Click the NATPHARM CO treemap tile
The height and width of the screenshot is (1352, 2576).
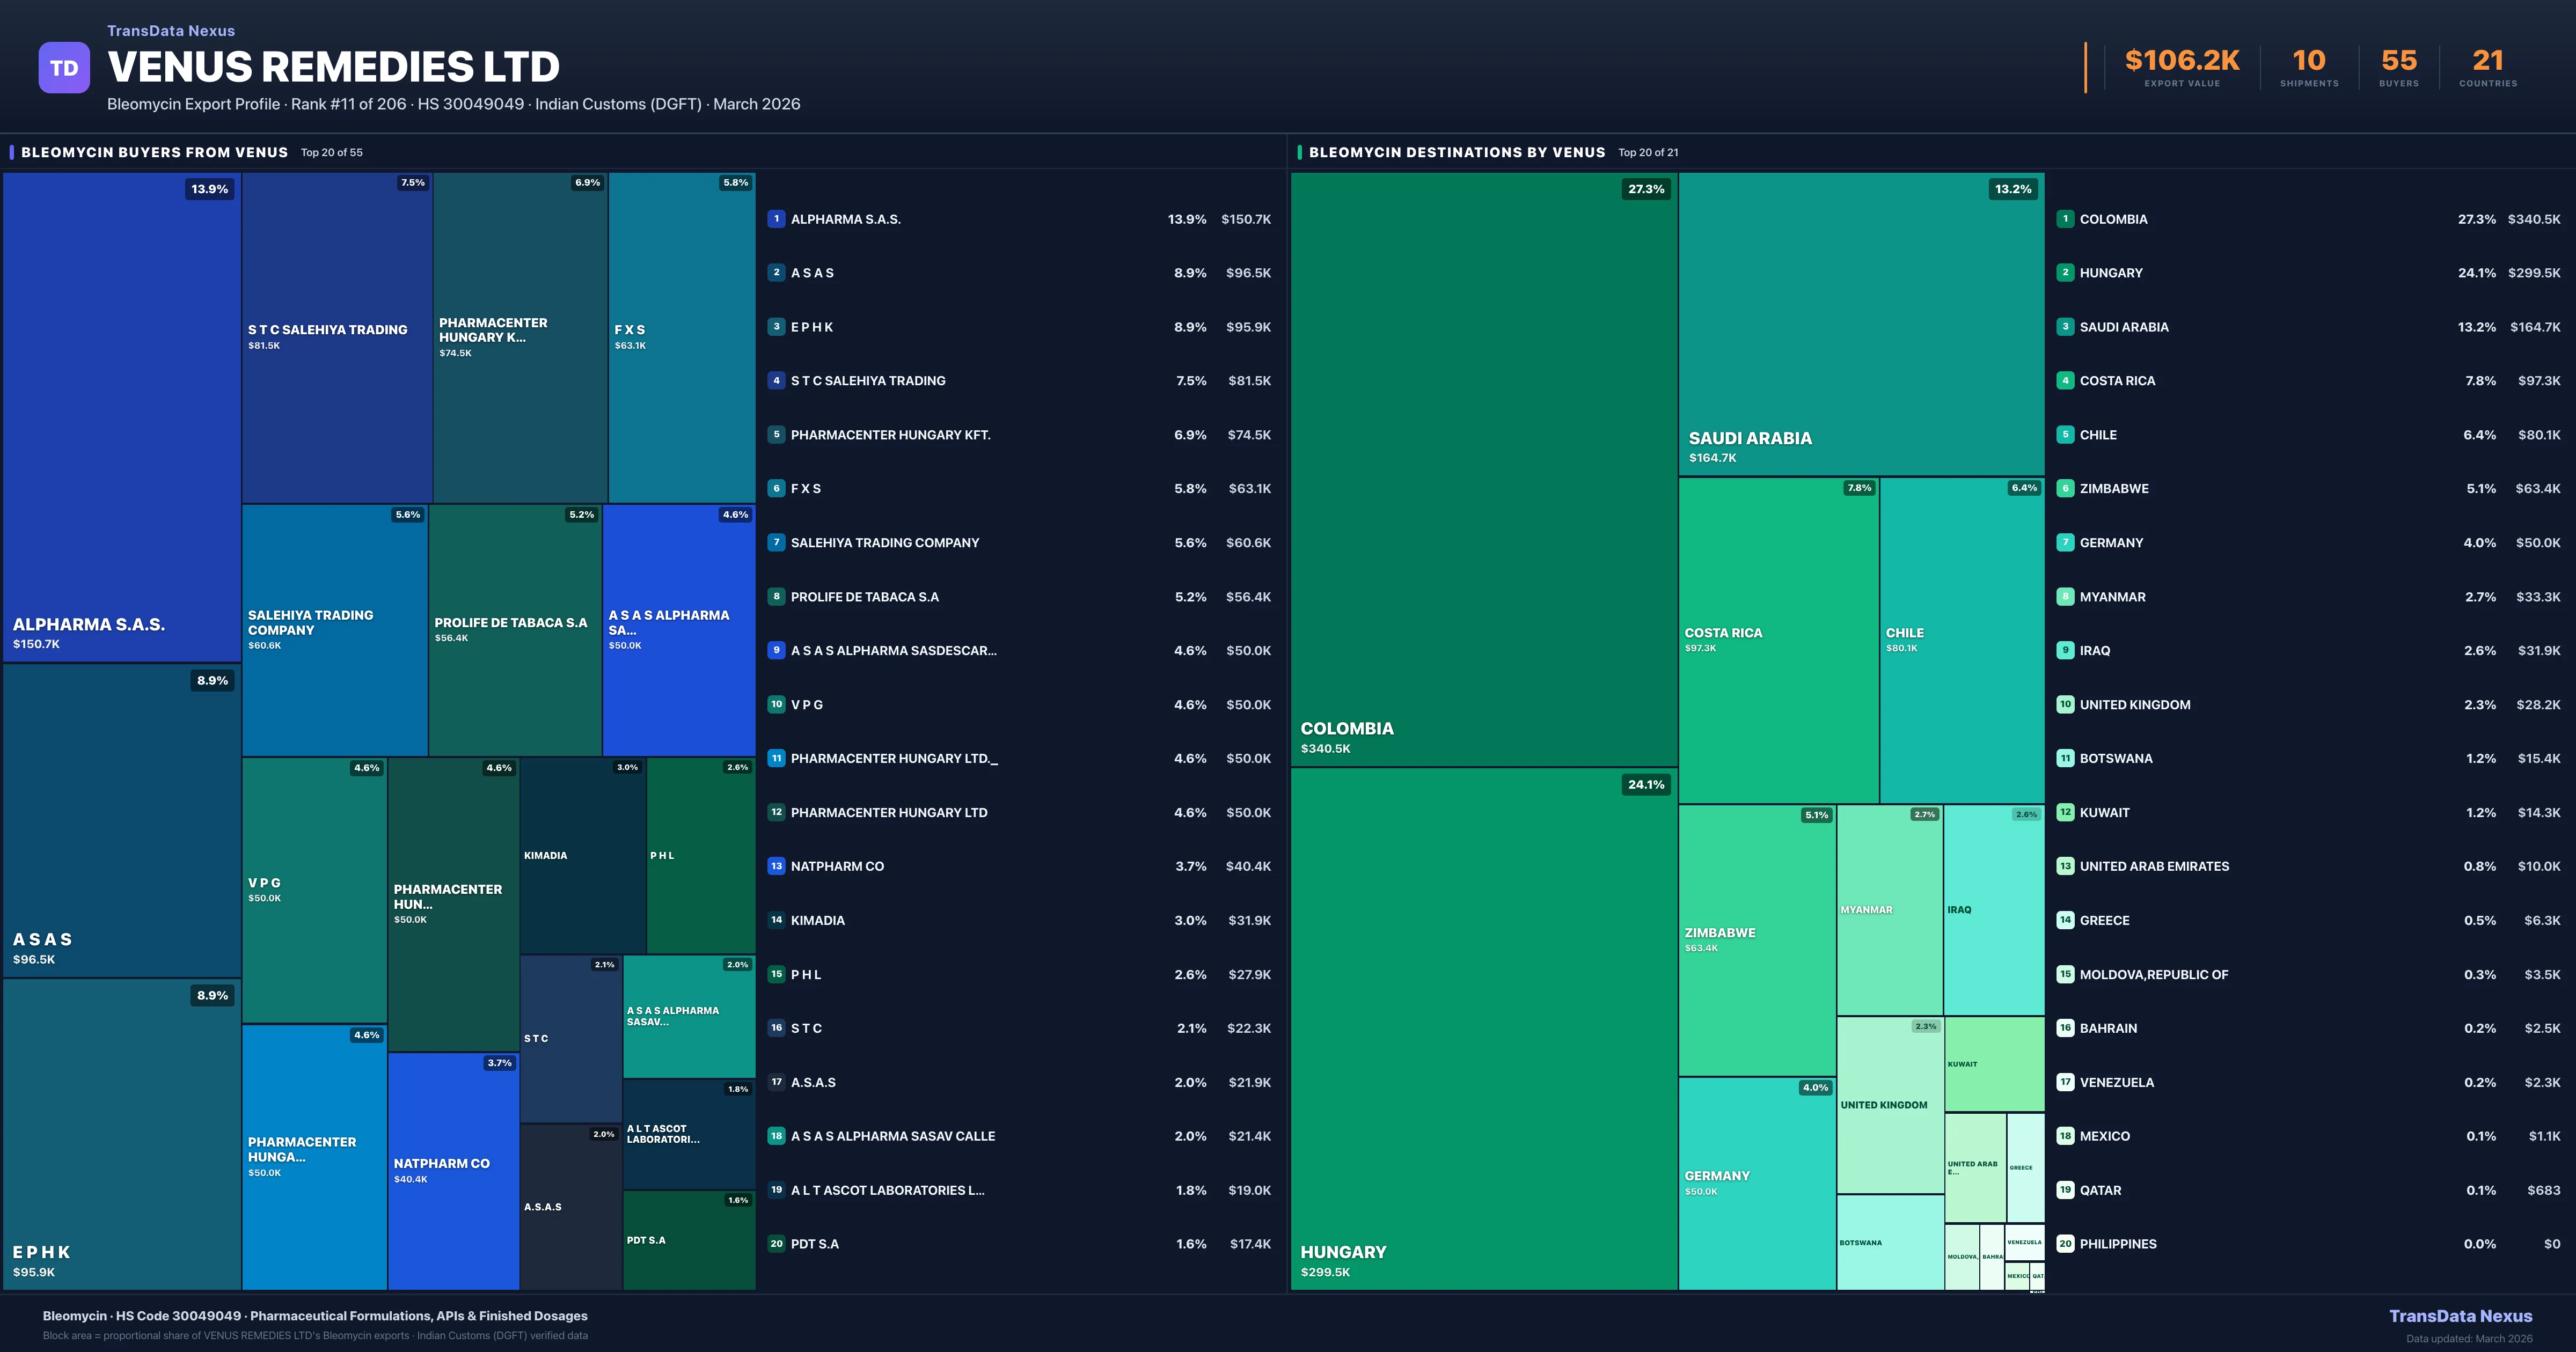[453, 1170]
